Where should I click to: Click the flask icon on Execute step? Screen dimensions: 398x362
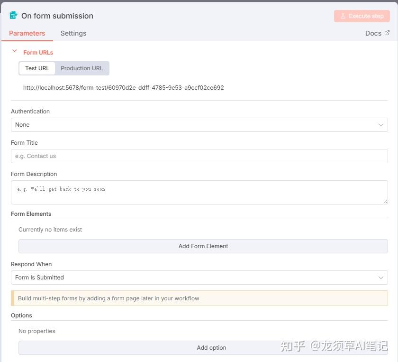point(343,16)
